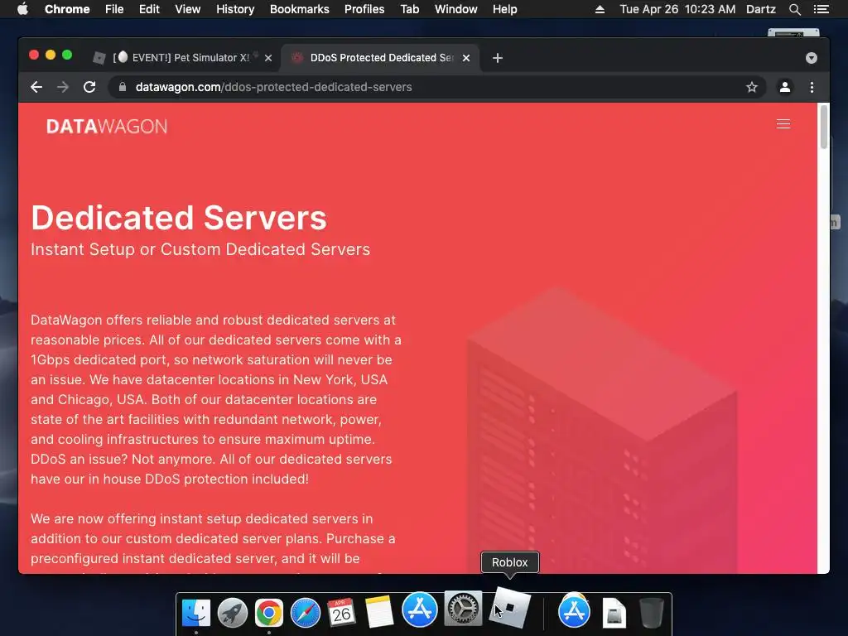Bookmark this page with star icon
848x636 pixels.
(x=752, y=87)
